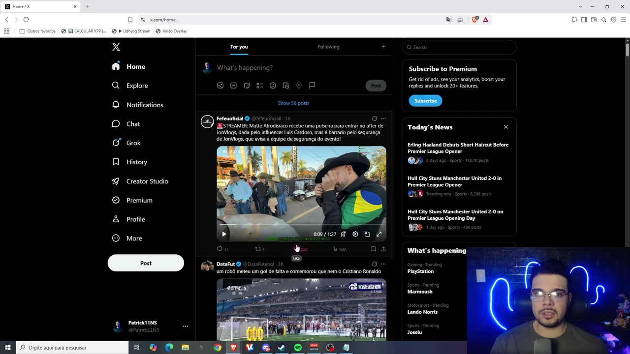Open Brave Wallet icon in toolbar
630x354 pixels.
point(594,20)
